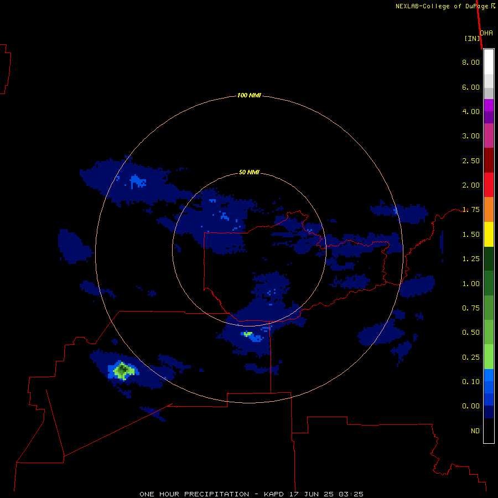
Task: Click the [IN] units label
Action: tap(472, 38)
